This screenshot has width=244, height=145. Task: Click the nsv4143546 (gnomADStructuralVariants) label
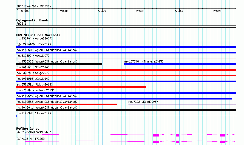point(47,50)
